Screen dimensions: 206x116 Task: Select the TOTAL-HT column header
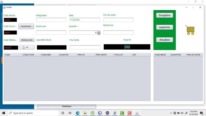tap(123, 55)
